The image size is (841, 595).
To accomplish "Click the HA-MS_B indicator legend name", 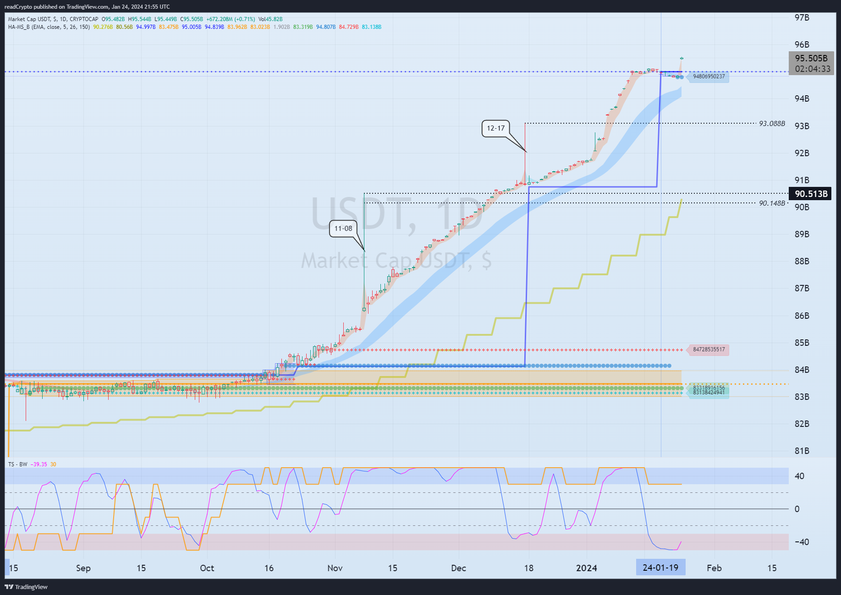I will tap(19, 27).
